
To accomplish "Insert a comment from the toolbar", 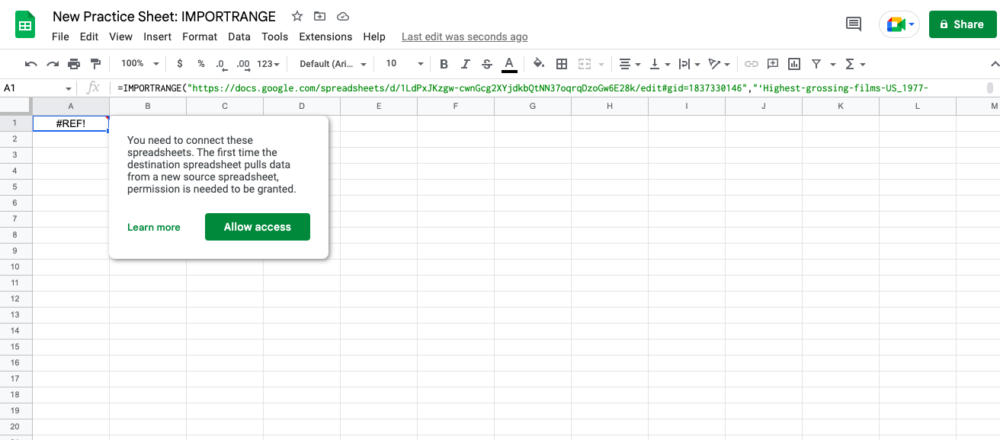I will click(x=773, y=64).
